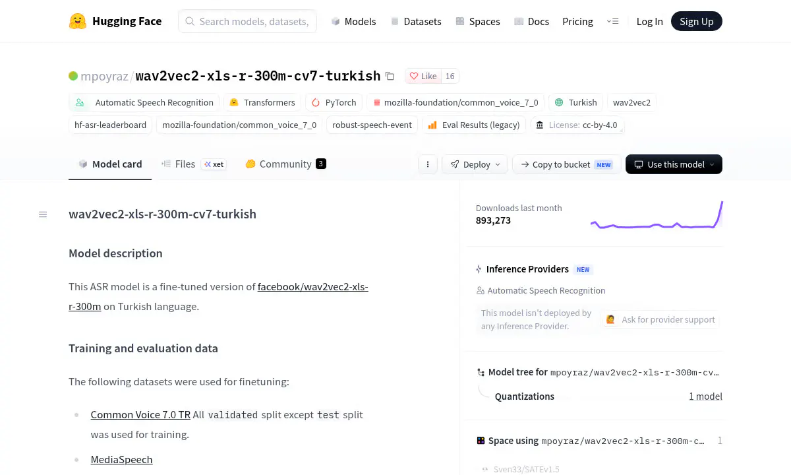Expand the Deploy dropdown
Viewport: 791px width, 475px height.
(475, 164)
